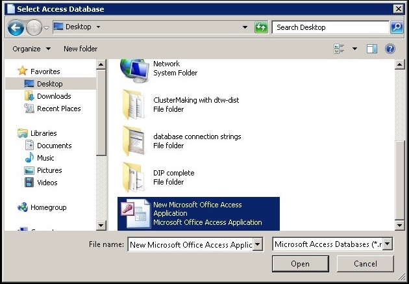The image size is (409, 284).
Task: Select Recent Places in navigation pane
Action: 59,109
